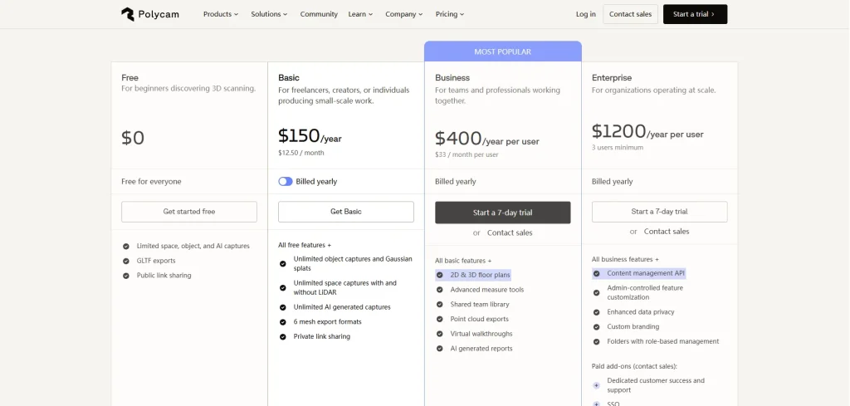This screenshot has width=850, height=406.
Task: Click the '3 users minimum' note
Action: pyautogui.click(x=618, y=148)
